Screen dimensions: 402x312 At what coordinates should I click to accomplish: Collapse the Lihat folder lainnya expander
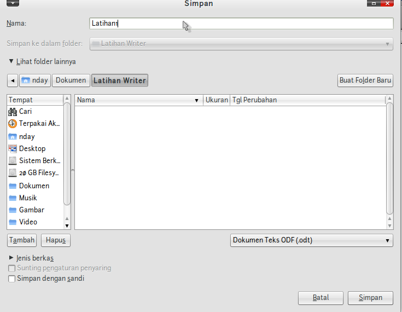click(x=11, y=61)
